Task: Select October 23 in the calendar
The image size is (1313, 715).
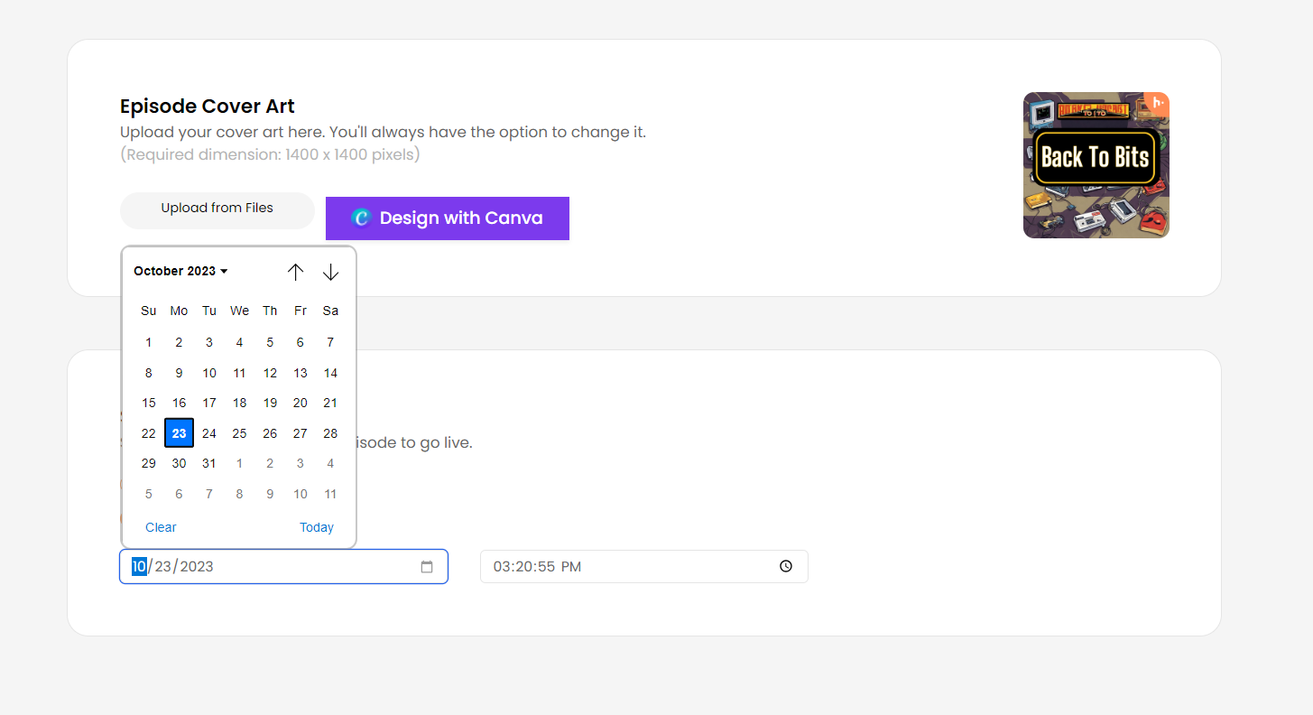Action: point(179,433)
